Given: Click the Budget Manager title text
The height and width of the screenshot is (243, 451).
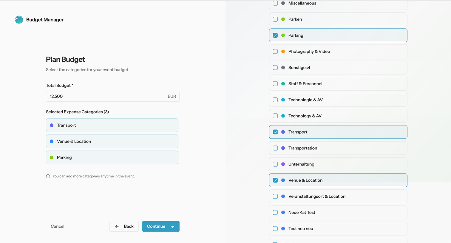Looking at the screenshot, I should pos(45,20).
